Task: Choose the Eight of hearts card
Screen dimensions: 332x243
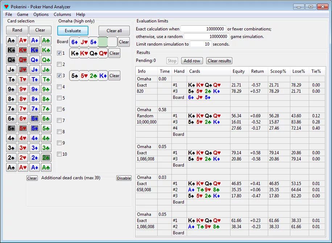Action: click(x=23, y=99)
